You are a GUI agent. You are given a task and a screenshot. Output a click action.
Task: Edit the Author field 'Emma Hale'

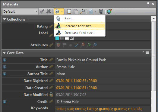(x=103, y=67)
